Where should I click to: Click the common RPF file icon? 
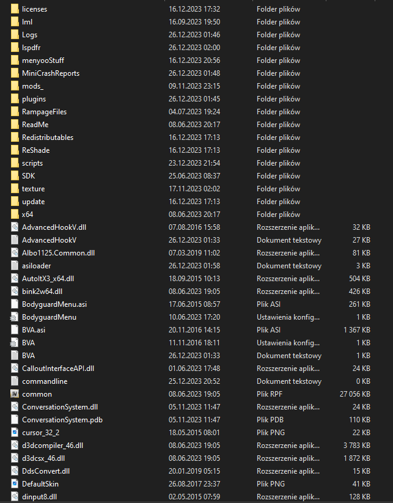pos(15,394)
